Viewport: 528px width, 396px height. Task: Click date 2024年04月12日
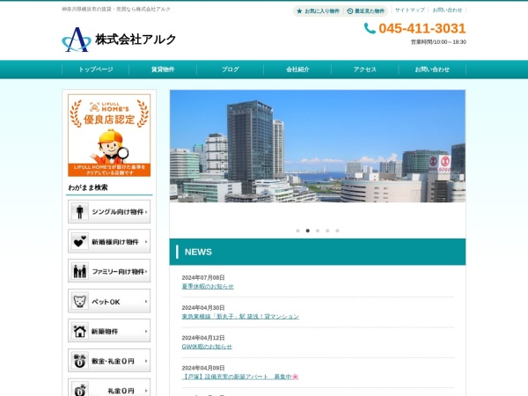203,338
